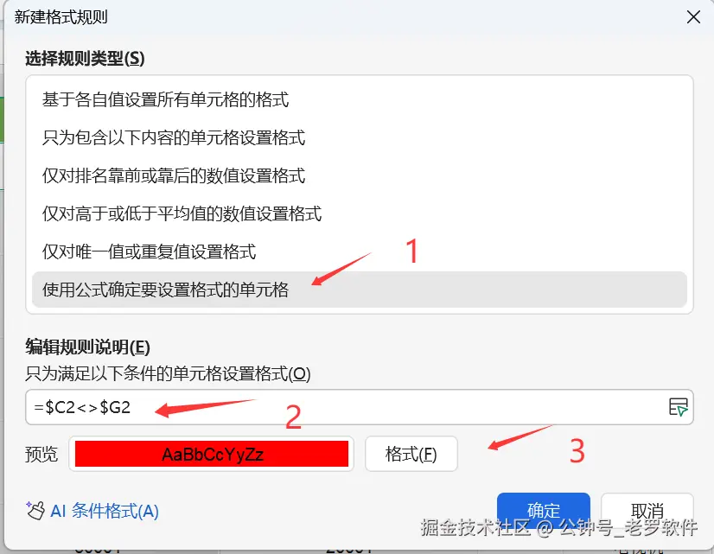Viewport: 714px width, 554px height.
Task: Select 使用公式确定要设置格式的单元格 rule
Action: click(360, 290)
